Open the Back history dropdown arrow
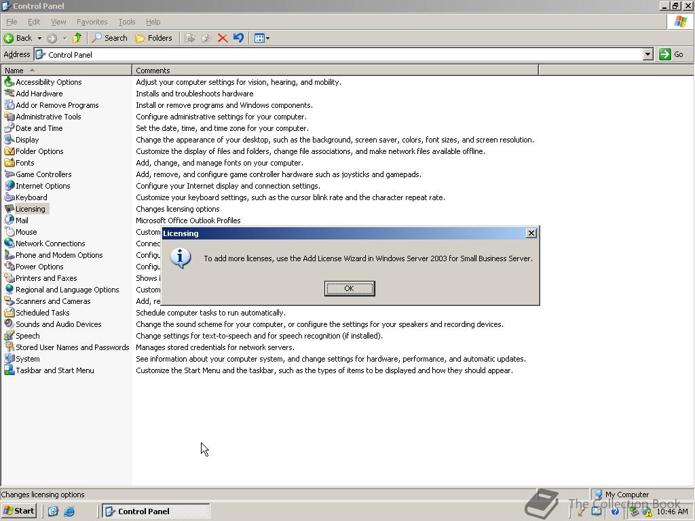The height and width of the screenshot is (521, 695). pyautogui.click(x=39, y=38)
